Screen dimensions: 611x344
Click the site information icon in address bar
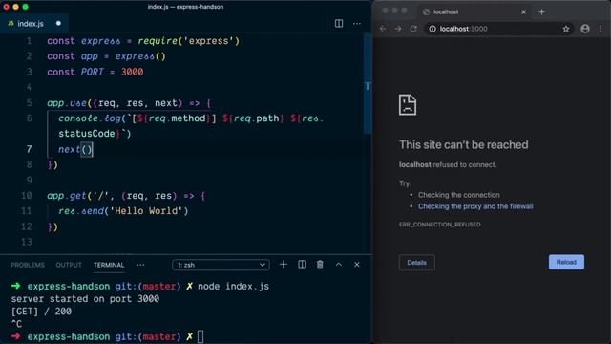[432, 29]
